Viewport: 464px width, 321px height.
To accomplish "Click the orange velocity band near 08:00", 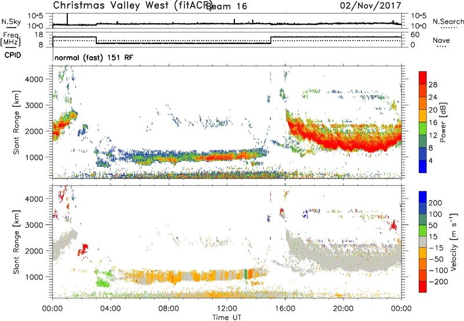I will 175,278.
